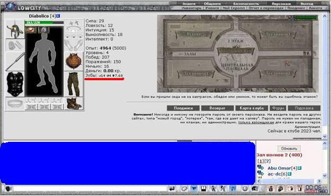This screenshot has height=196, width=331.
Task: Click the green bar above the map
Action: pos(306,18)
